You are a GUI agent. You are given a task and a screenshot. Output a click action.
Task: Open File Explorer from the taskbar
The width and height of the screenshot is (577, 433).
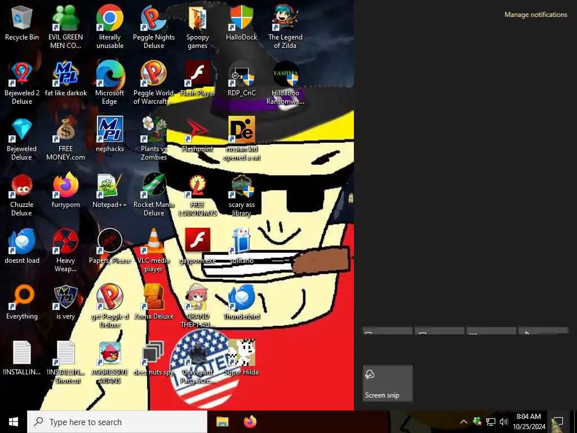222,422
